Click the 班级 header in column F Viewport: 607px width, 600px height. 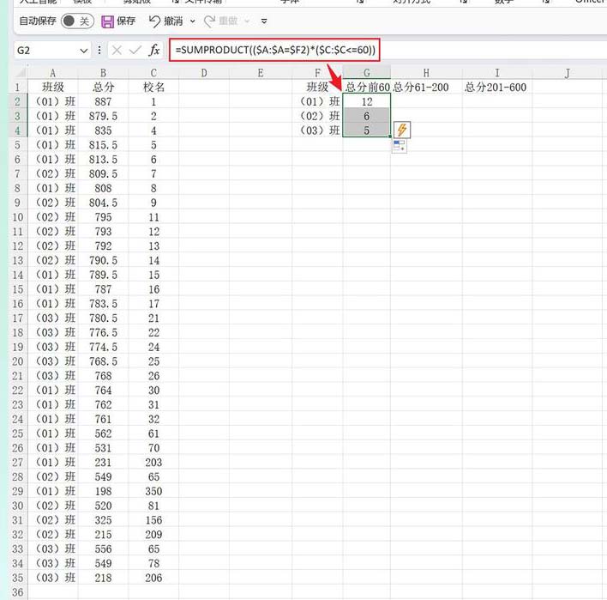coord(317,88)
